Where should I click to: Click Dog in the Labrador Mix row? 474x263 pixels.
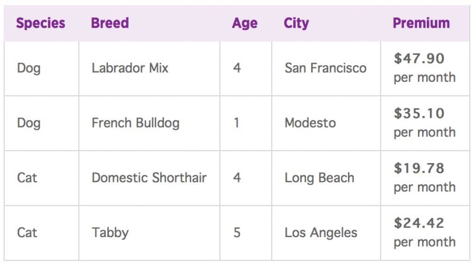coord(29,68)
